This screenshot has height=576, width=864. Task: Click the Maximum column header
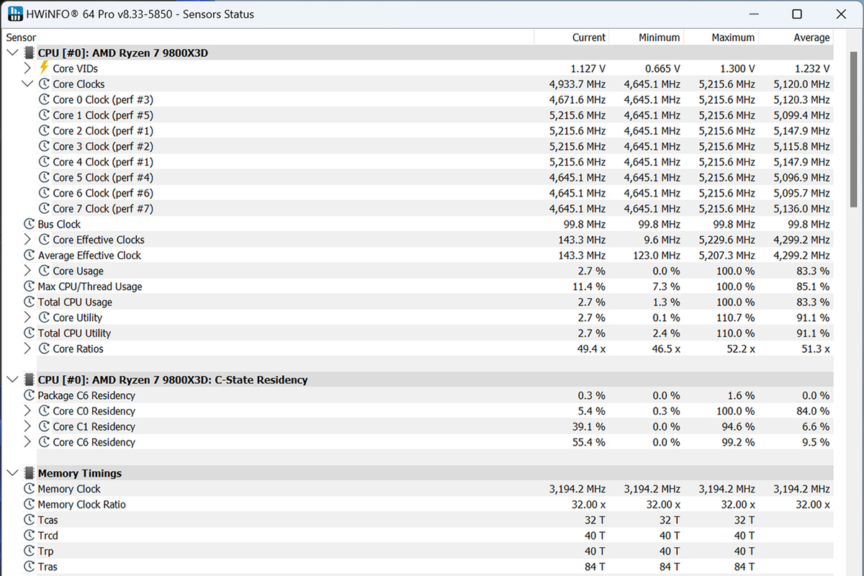(x=732, y=37)
